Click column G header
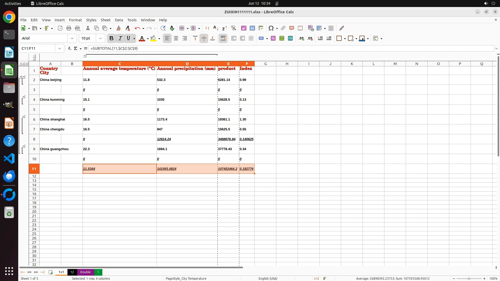Image resolution: width=500 pixels, height=281 pixels. [x=265, y=64]
